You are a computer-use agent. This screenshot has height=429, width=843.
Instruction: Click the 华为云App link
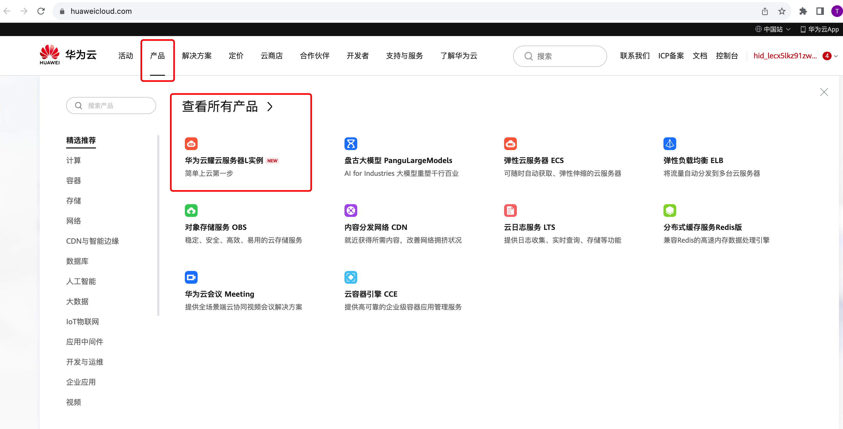(819, 29)
